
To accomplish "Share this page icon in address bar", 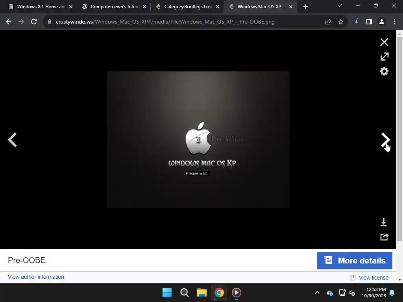I will (328, 22).
